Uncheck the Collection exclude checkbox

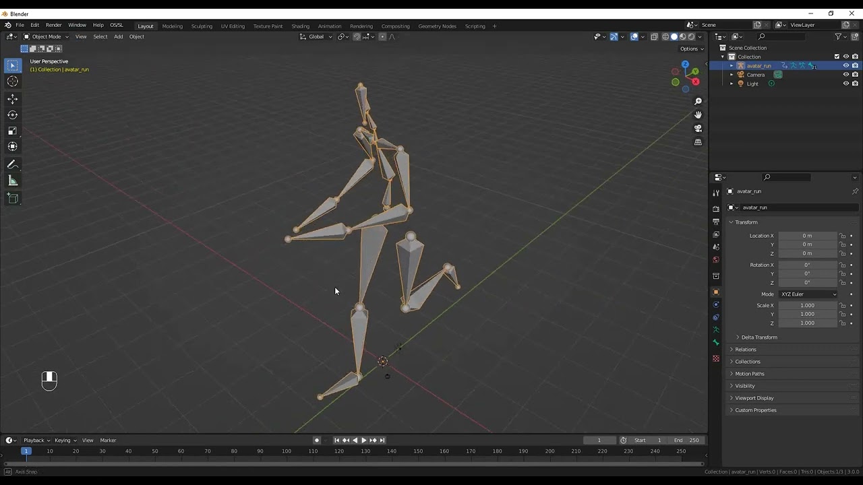point(837,57)
